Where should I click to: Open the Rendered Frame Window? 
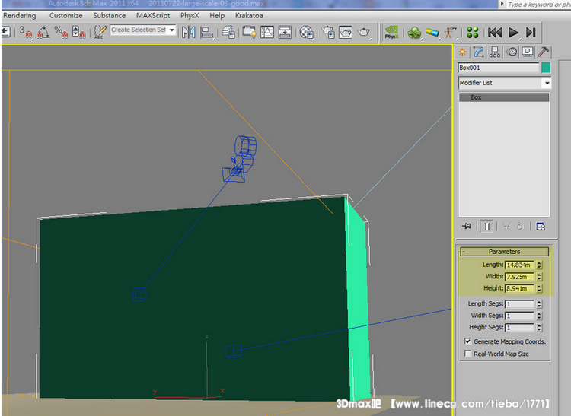pos(346,32)
